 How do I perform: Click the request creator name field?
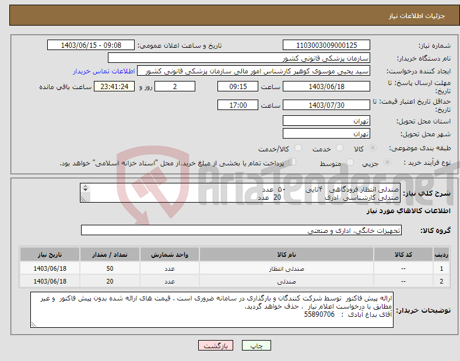pos(254,71)
